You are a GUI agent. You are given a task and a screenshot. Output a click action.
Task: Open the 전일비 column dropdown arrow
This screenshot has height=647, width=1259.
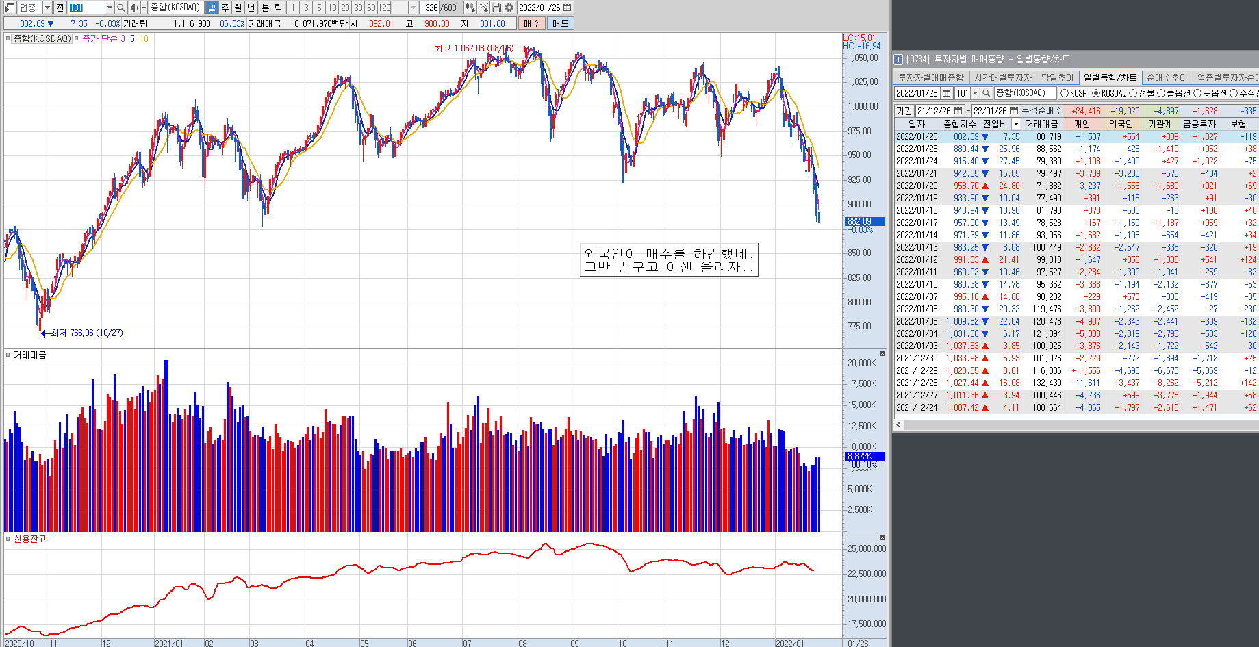[x=1016, y=124]
